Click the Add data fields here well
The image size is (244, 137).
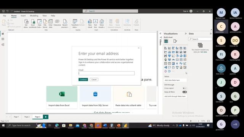[175, 80]
